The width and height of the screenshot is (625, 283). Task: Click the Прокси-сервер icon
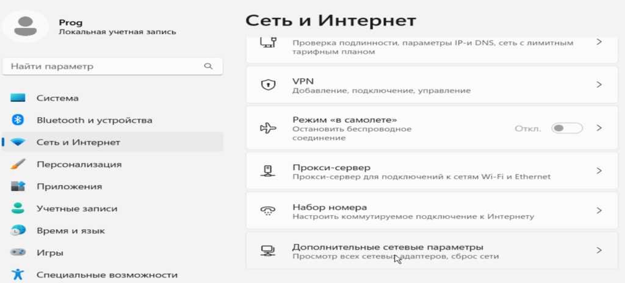point(267,171)
